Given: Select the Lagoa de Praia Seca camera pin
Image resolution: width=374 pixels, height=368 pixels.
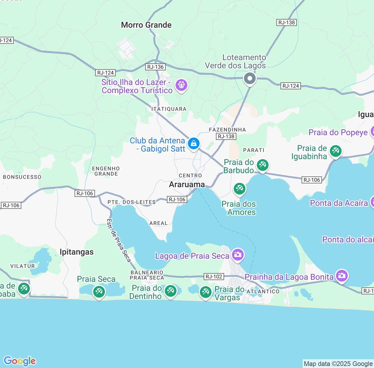Looking at the screenshot, I should coord(238,255).
